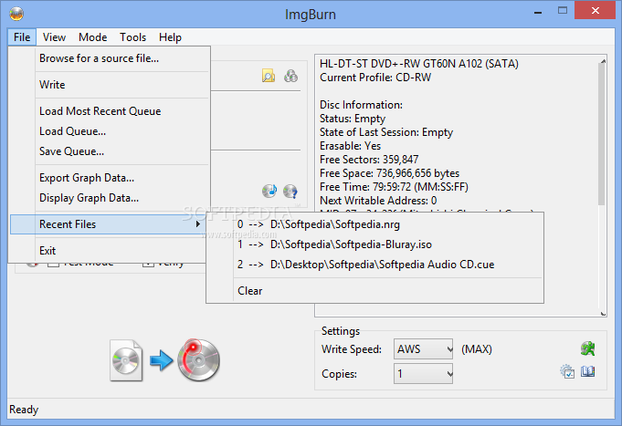Open the Tools menu
Screen dimensions: 622x426
132,37
